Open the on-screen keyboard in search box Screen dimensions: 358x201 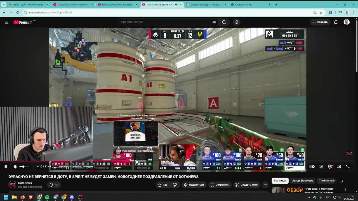214,22
